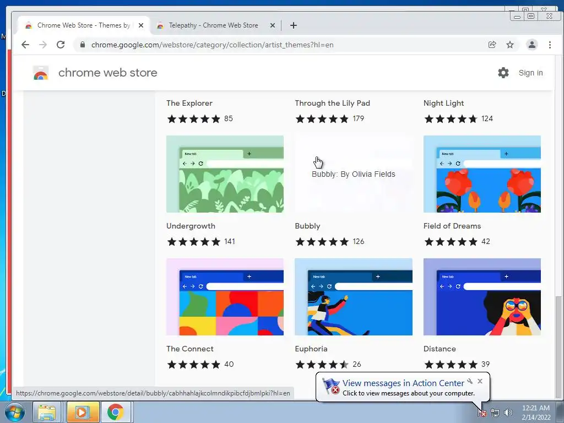Bookmark this page with the star icon

click(x=510, y=45)
